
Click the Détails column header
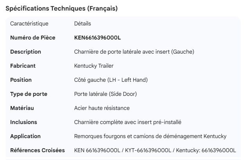point(82,23)
